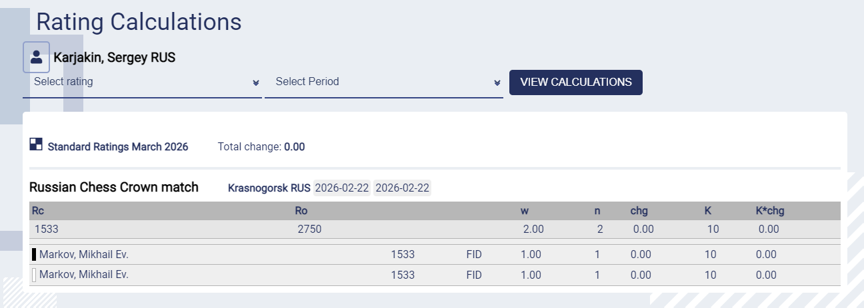Image resolution: width=864 pixels, height=308 pixels.
Task: Click the Karjakin, Sergey RUS player name
Action: pos(114,58)
